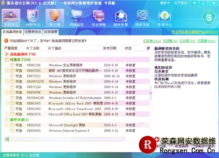Open the 系统优化 toolbar icon
The height and width of the screenshot is (158, 219).
click(x=11, y=18)
